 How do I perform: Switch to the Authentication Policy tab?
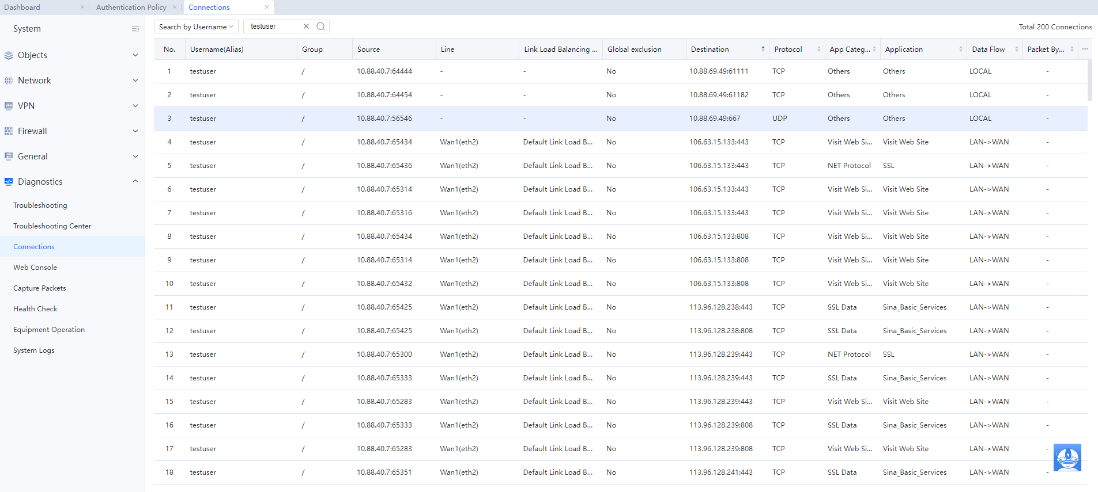tap(131, 7)
